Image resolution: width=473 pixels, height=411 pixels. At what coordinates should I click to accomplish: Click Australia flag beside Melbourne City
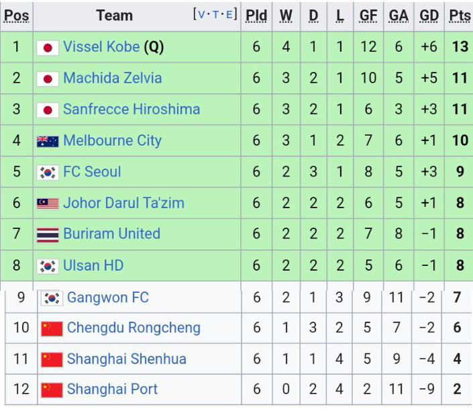coord(48,141)
